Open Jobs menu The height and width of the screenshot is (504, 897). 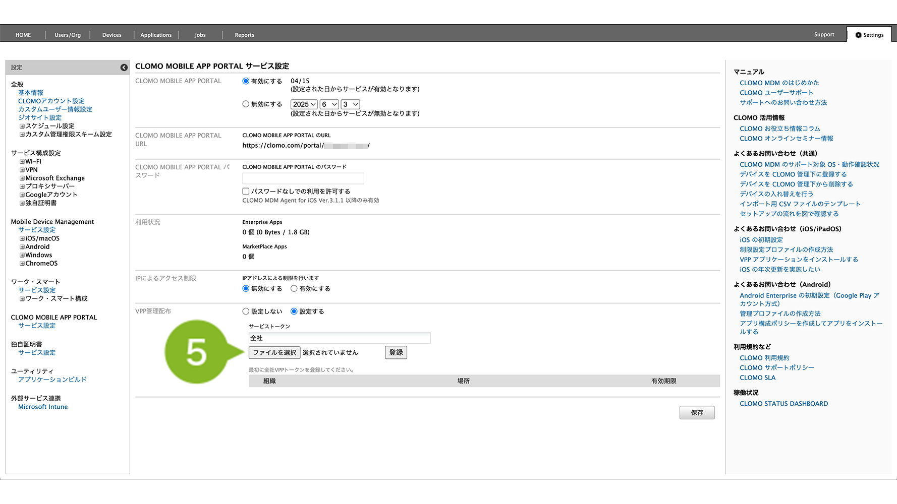200,35
